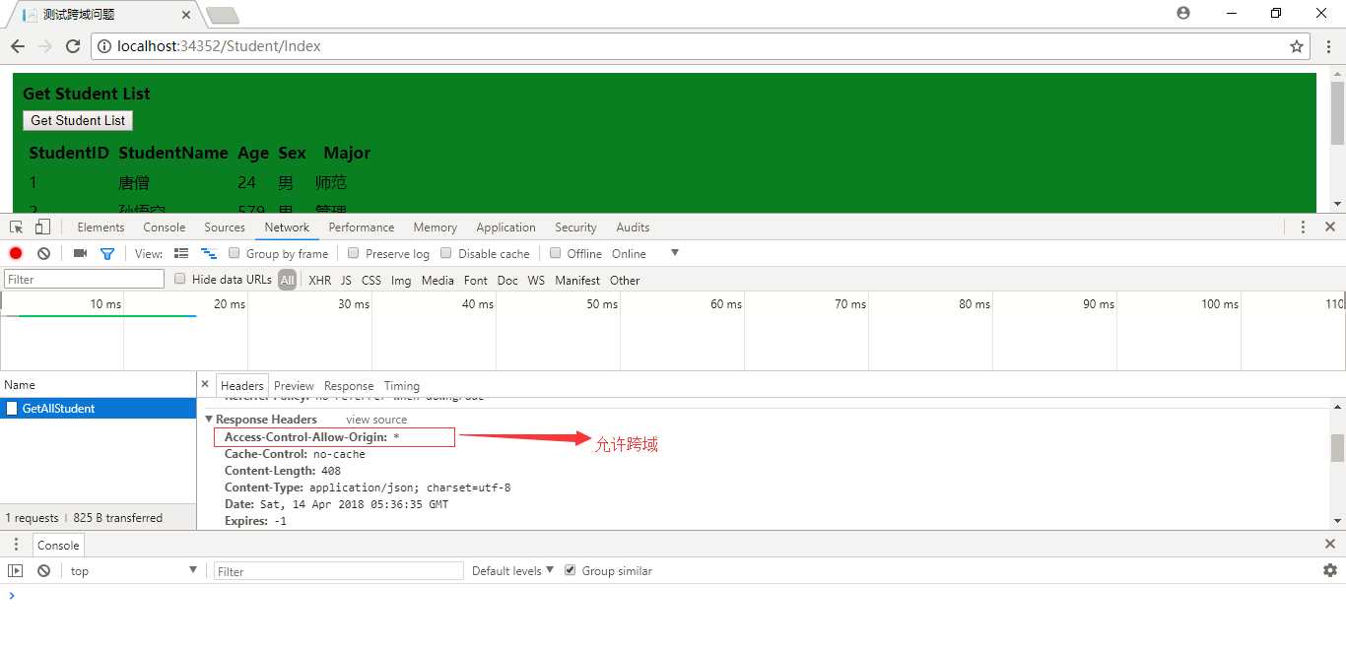Toggle device toolbar icon in DevTools
Viewport: 1346px width, 650px height.
click(x=42, y=227)
